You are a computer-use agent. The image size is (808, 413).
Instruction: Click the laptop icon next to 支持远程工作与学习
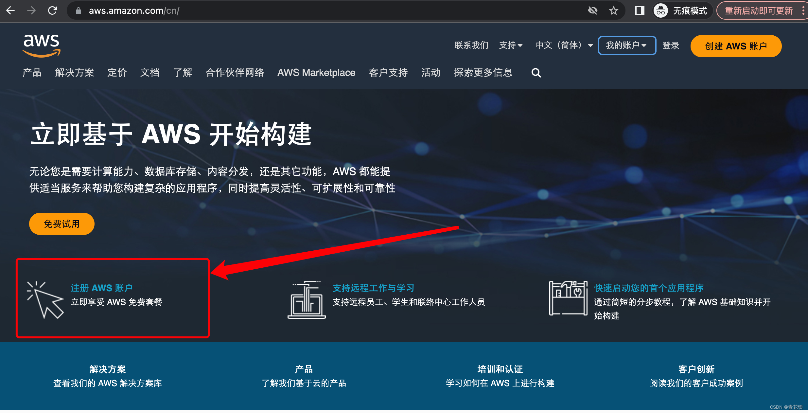(306, 298)
